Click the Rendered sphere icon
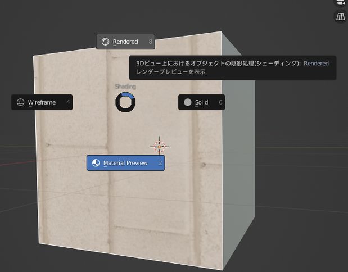 [x=106, y=42]
